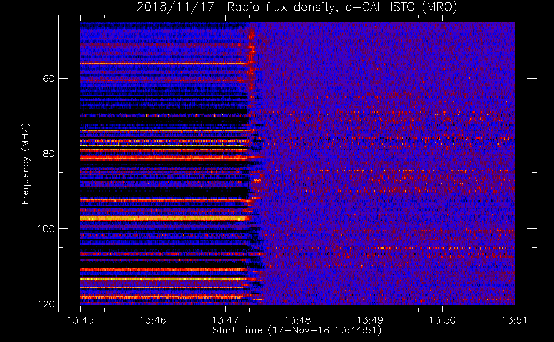Viewport: 554px width, 342px height.
Task: Click the 13:49 time tick label
Action: coord(370,320)
